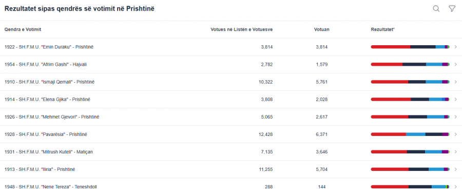This screenshot has height=195, width=462.
Task: Expand the Elena Gjika row chevron
Action: click(x=455, y=99)
